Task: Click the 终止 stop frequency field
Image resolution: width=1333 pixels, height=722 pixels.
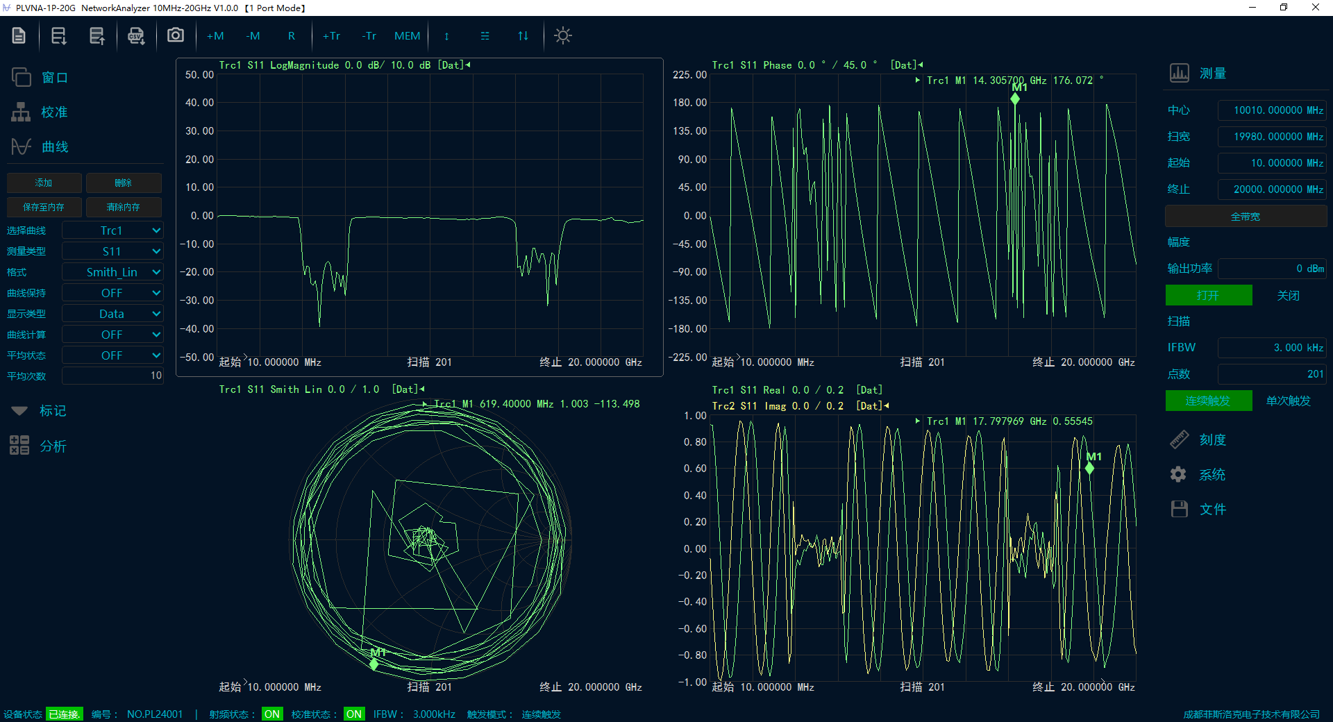Action: point(1272,190)
